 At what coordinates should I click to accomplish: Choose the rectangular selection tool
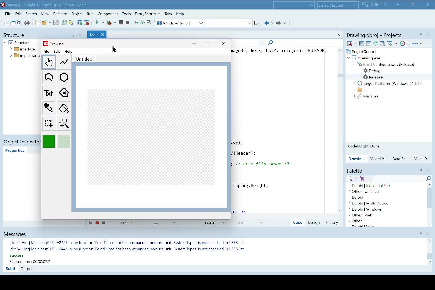coord(49,123)
